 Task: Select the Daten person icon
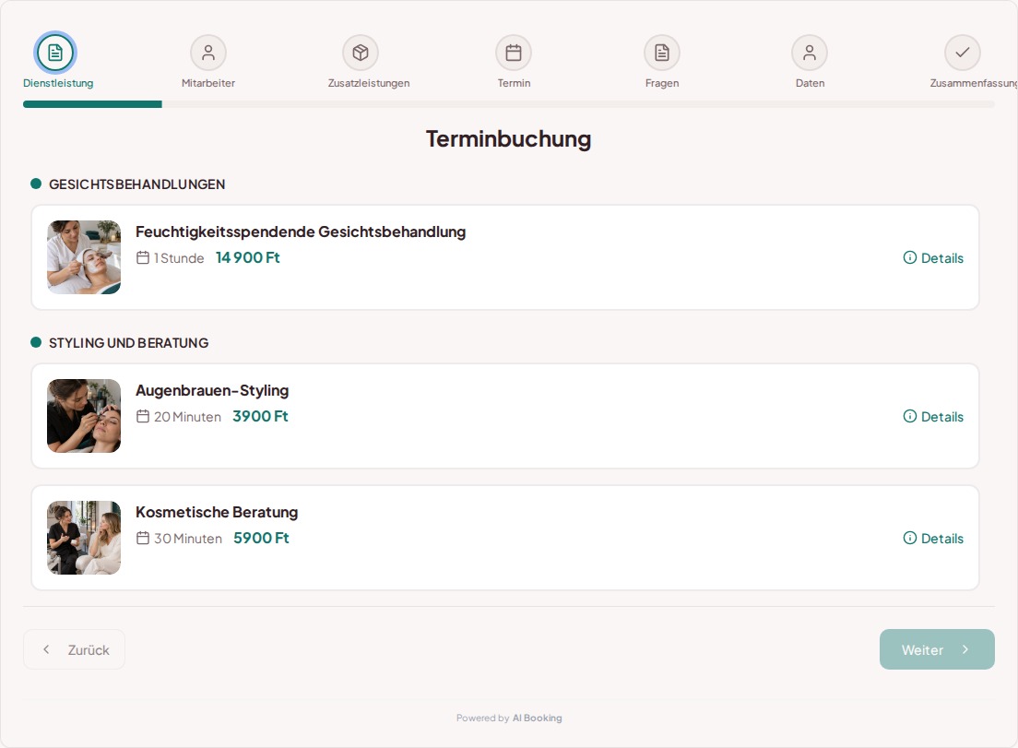coord(810,53)
